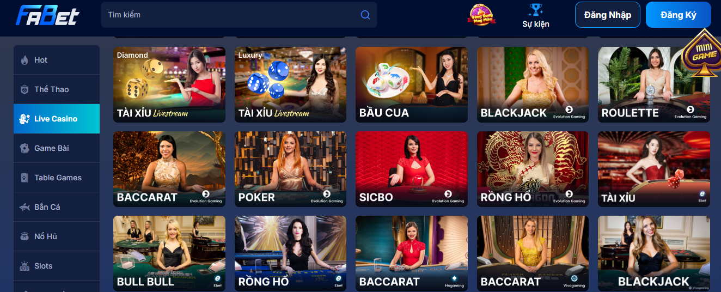Open the Bầu Cua game thumbnail

[412, 84]
